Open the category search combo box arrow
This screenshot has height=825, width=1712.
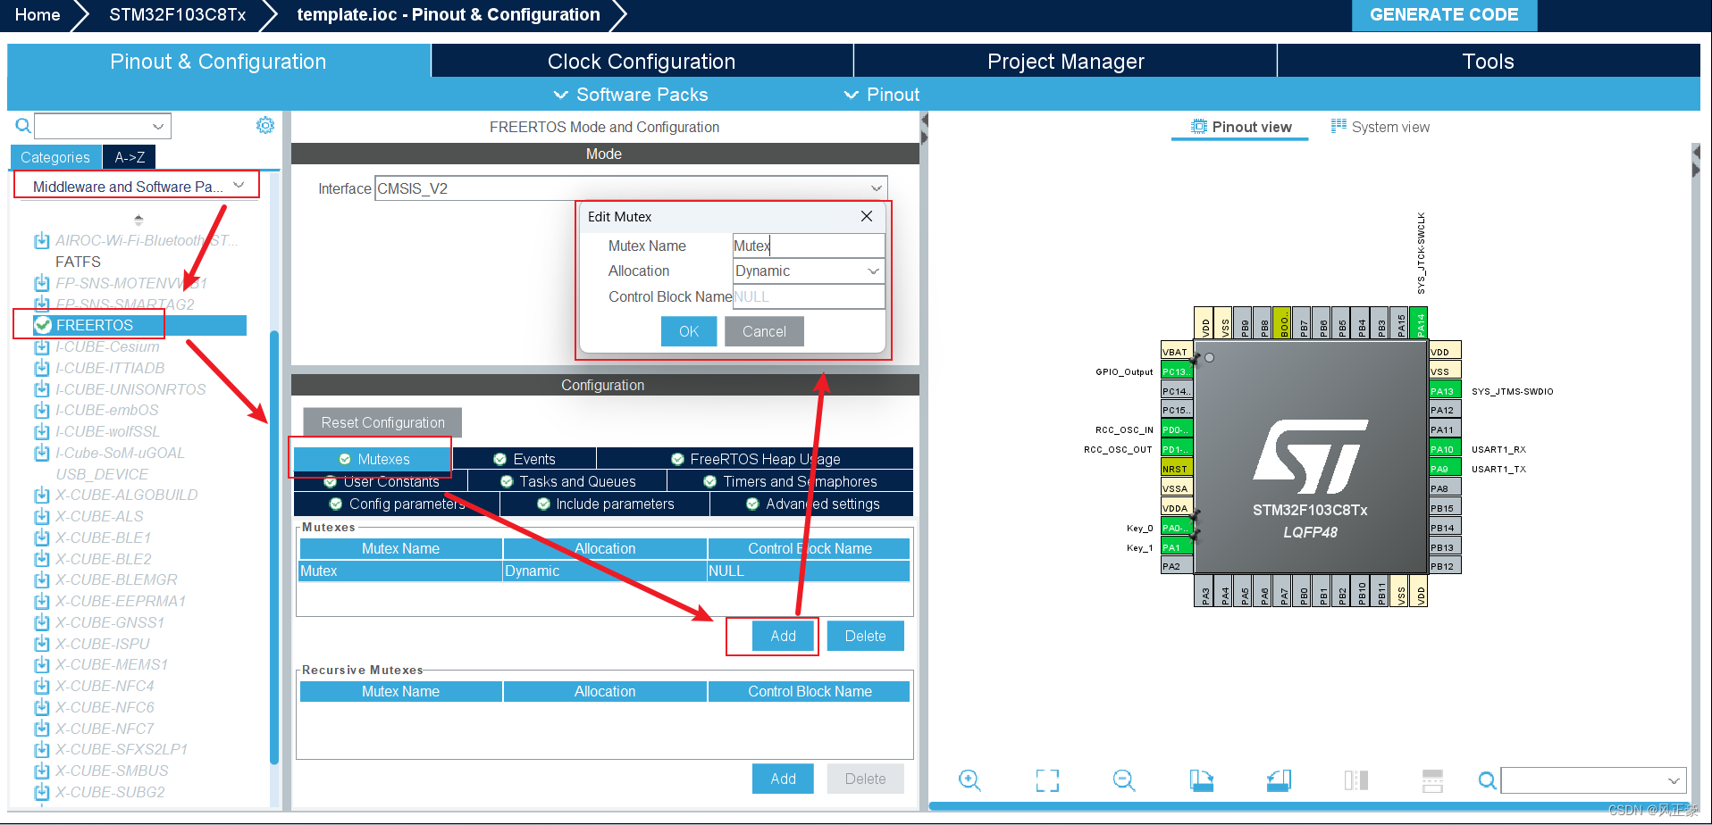[158, 126]
